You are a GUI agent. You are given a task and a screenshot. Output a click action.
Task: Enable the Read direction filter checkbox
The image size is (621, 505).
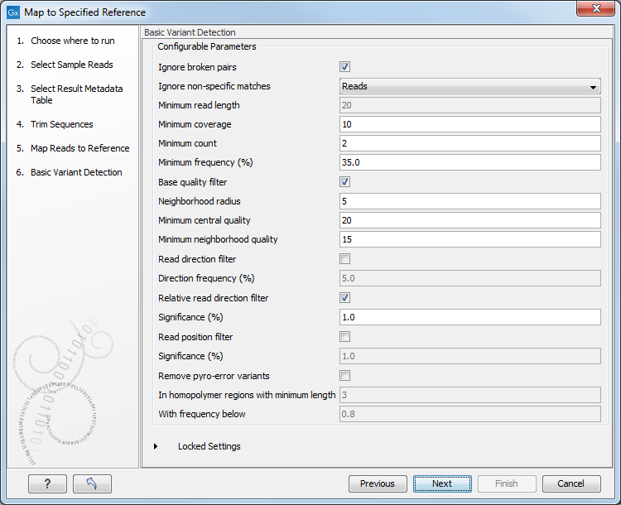point(345,259)
